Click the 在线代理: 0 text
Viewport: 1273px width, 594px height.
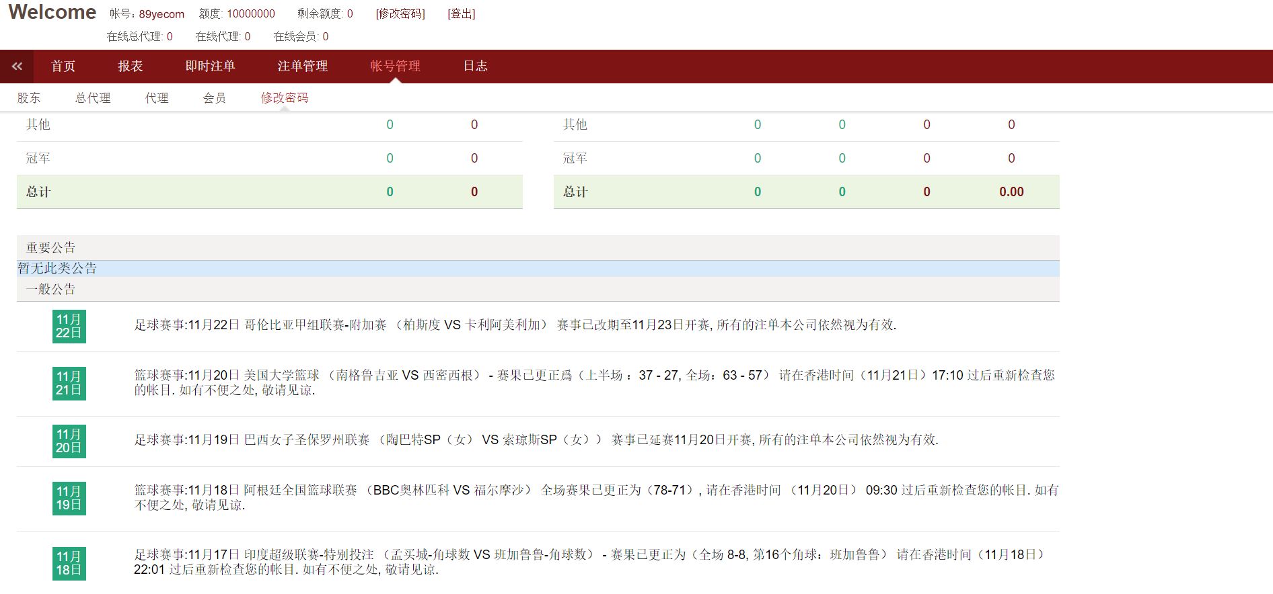coord(223,36)
